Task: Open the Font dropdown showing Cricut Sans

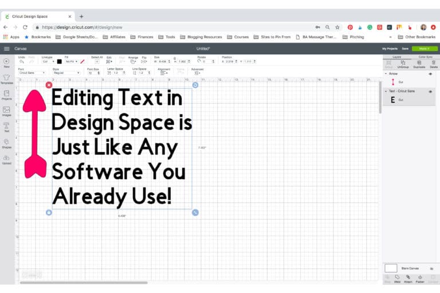Action: (32, 73)
